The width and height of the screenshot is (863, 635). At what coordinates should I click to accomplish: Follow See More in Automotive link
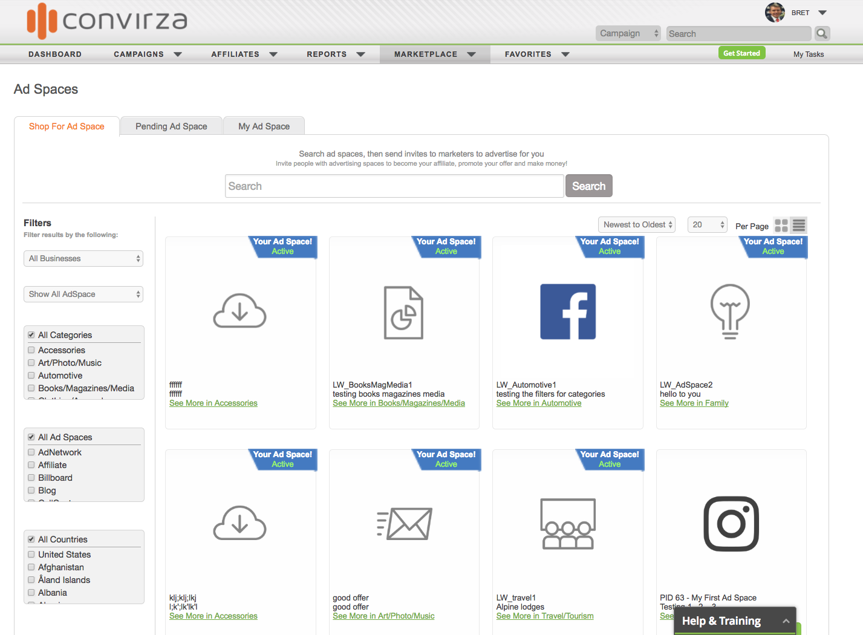(x=539, y=403)
